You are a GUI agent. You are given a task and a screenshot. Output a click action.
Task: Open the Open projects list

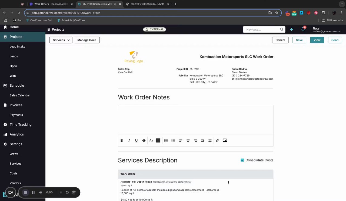coord(13,66)
